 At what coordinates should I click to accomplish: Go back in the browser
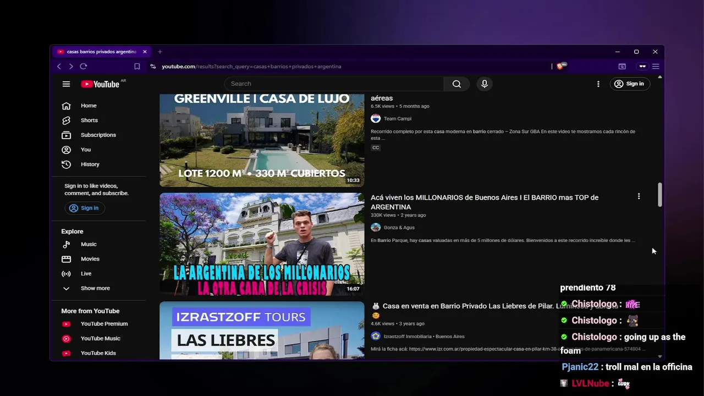59,67
